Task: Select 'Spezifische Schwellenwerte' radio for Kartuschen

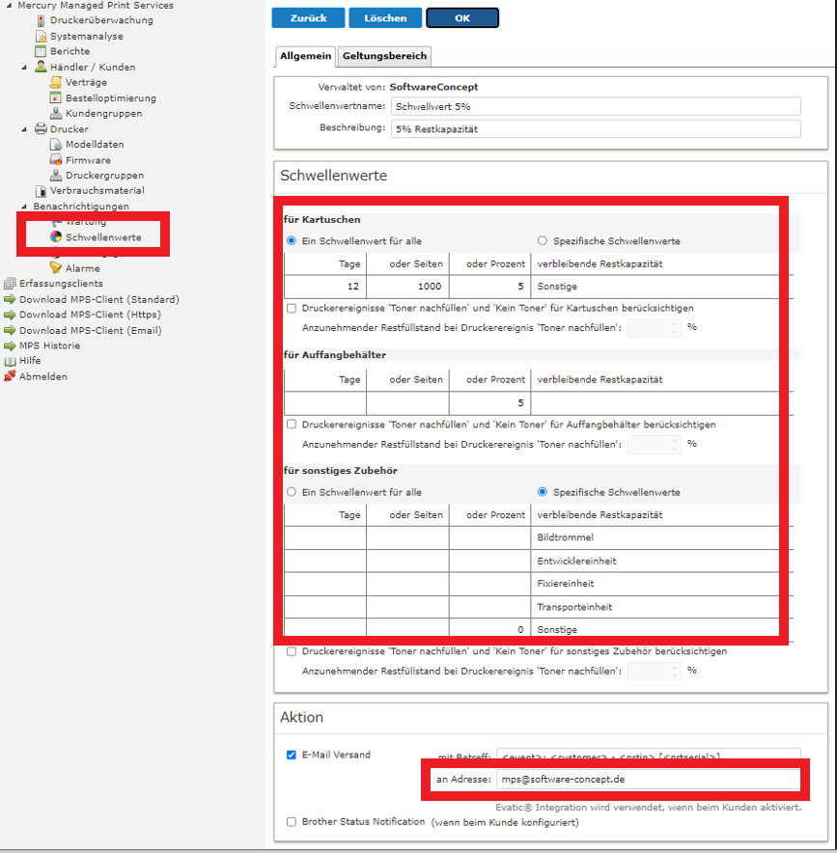Action: tap(543, 241)
